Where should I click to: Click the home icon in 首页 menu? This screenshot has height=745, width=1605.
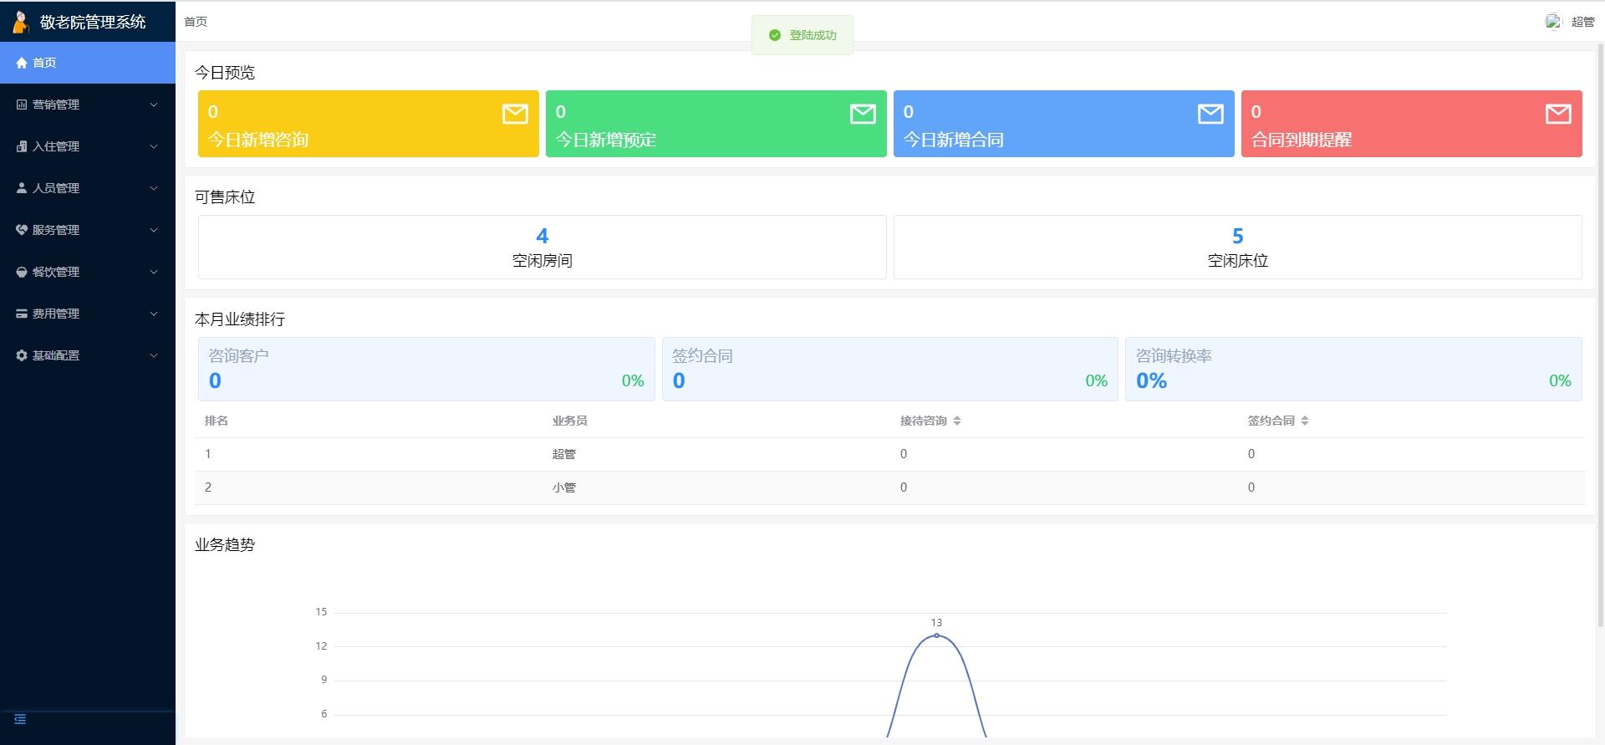(x=22, y=63)
